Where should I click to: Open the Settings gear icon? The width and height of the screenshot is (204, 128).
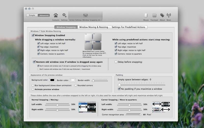pos(64,15)
